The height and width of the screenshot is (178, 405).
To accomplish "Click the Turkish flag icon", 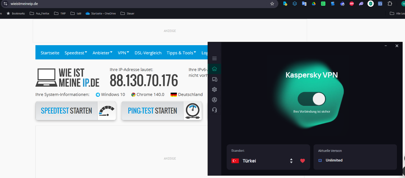I will point(235,161).
